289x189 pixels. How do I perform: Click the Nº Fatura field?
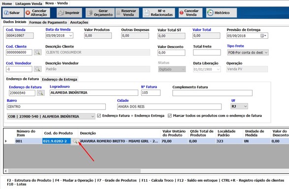(151, 93)
